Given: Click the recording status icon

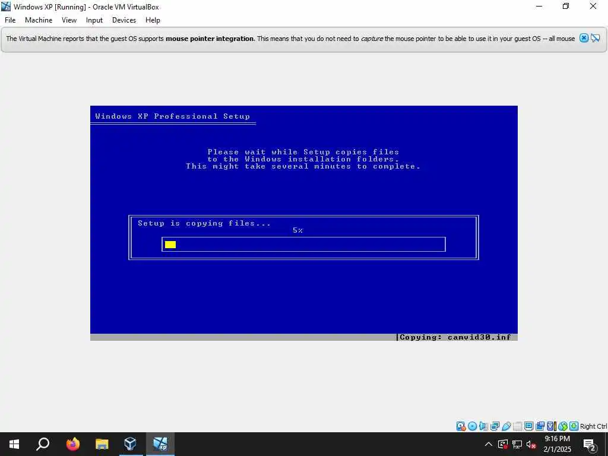Looking at the screenshot, I should coord(540,426).
